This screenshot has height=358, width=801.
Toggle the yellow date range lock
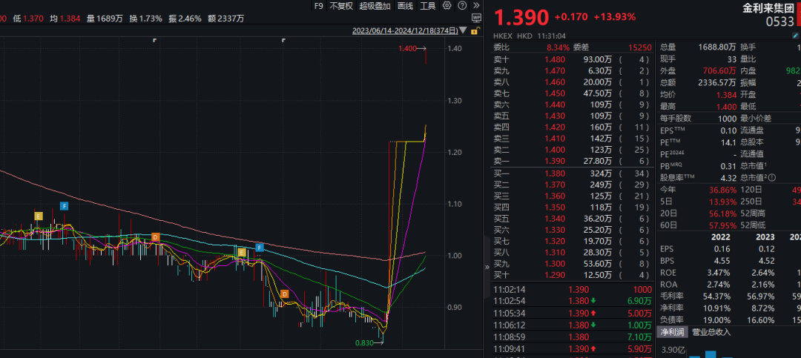click(x=474, y=31)
